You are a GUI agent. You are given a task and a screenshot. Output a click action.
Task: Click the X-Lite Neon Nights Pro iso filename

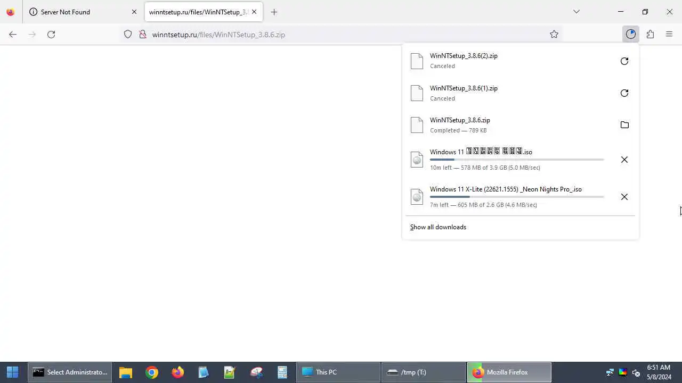506,189
